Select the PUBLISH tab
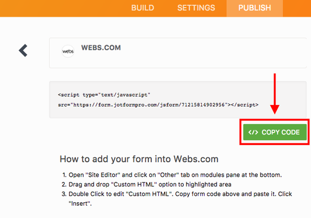The height and width of the screenshot is (218, 311). click(254, 8)
